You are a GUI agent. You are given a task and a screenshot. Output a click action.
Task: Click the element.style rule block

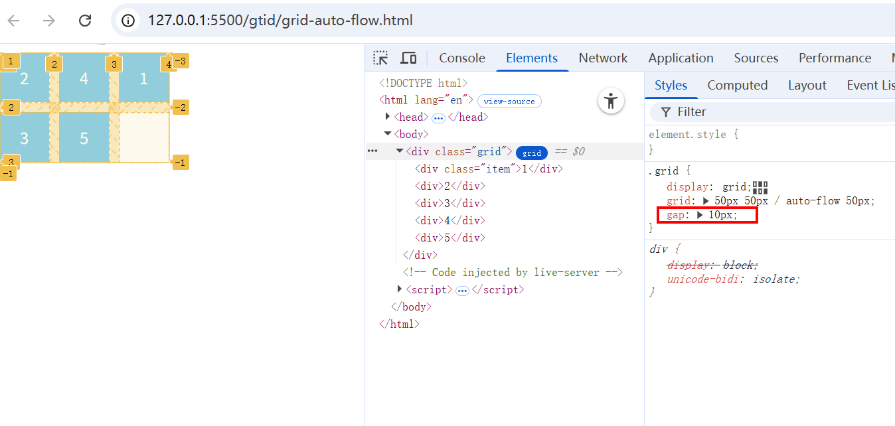point(693,135)
